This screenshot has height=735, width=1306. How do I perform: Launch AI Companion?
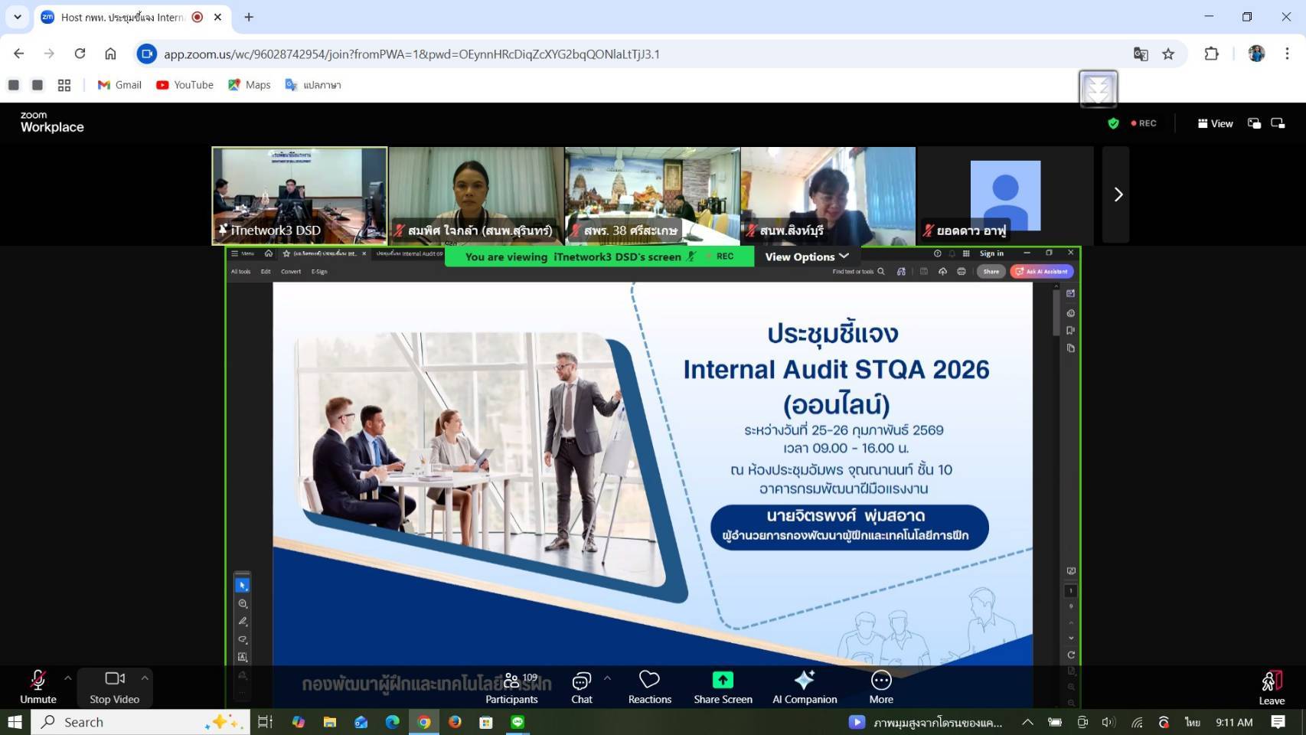click(x=805, y=686)
